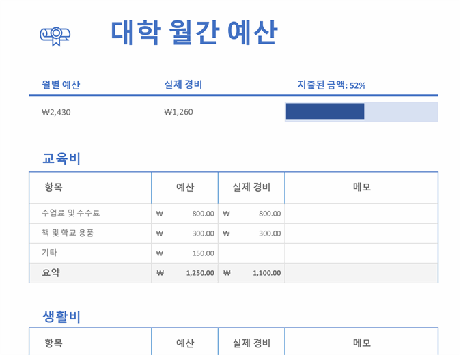This screenshot has width=461, height=355.
Task: Click the 지출된 금액: 52% label
Action: point(331,85)
